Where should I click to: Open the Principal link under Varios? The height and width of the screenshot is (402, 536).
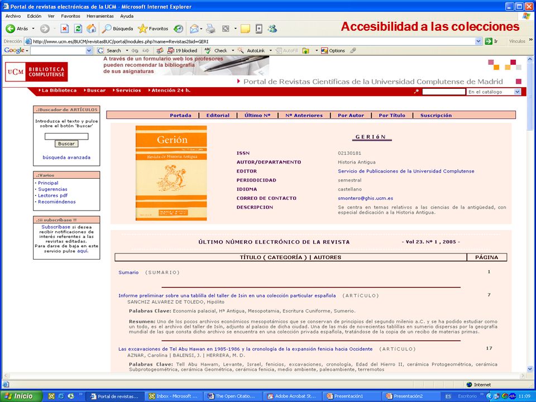[x=48, y=183]
